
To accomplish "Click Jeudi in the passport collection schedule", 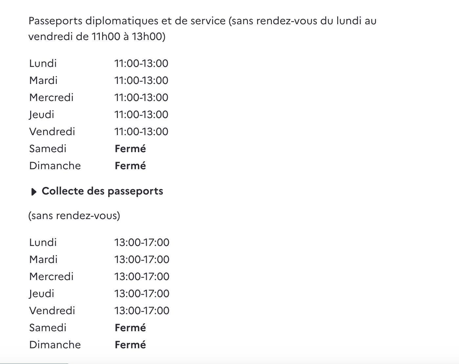I will point(42,293).
